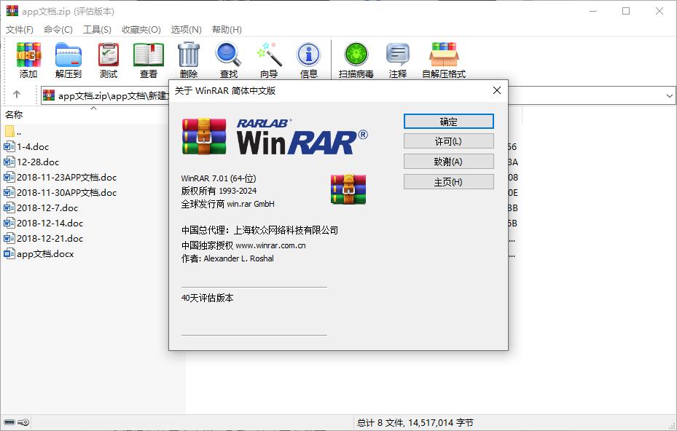Click the 扫描病毒 virus scan icon

pos(356,55)
